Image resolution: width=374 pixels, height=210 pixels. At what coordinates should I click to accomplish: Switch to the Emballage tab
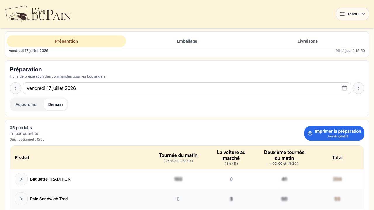[187, 41]
